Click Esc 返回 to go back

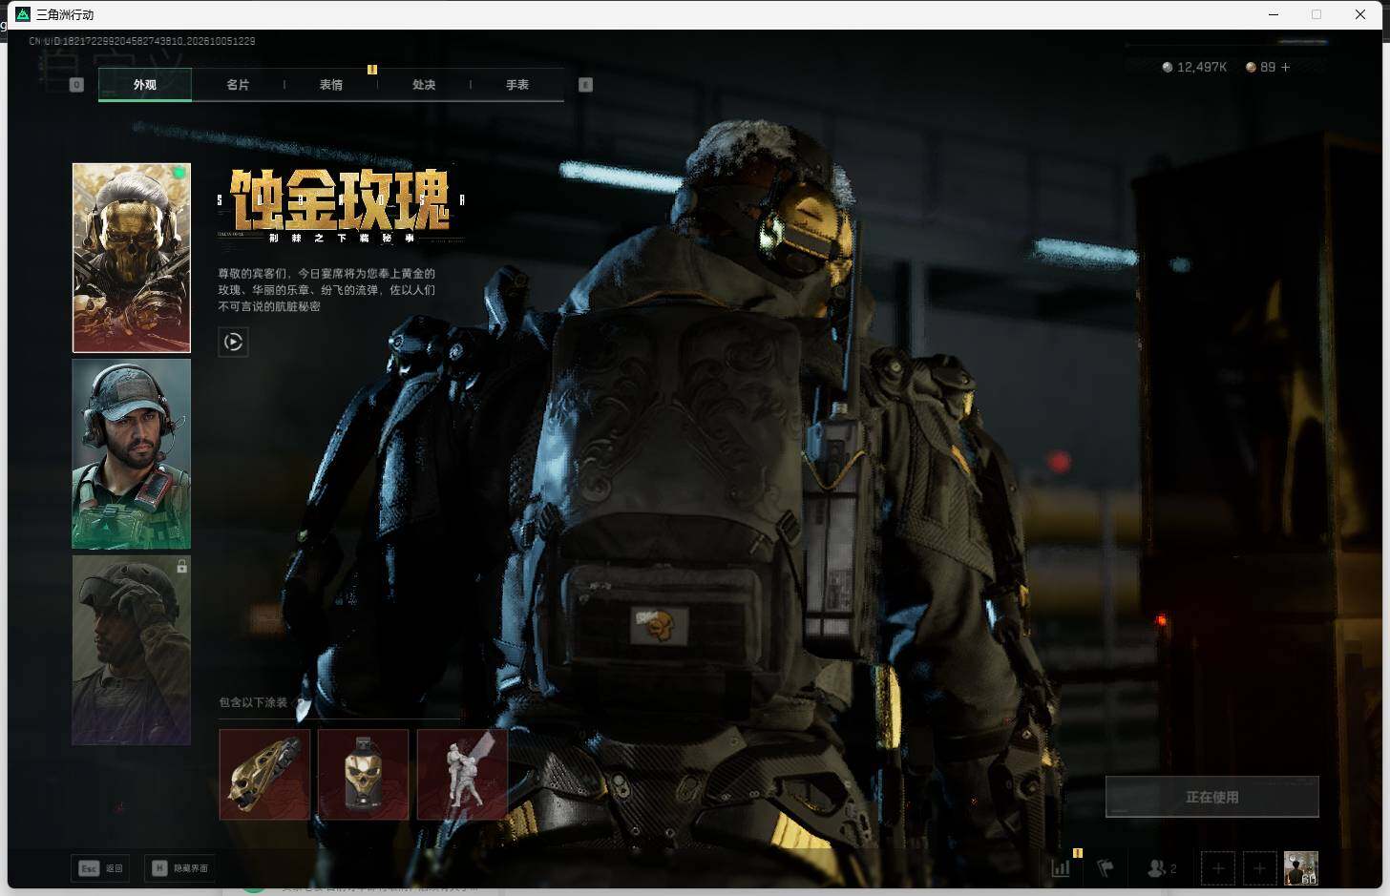[101, 868]
